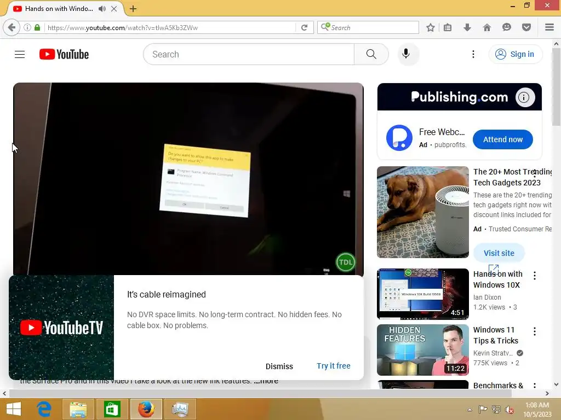Open Firefox downloads arrow icon

pos(467,27)
